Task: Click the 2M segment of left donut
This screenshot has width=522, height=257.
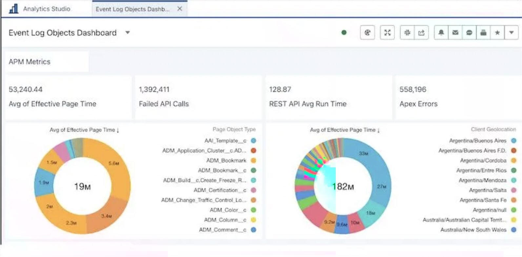Action: (49, 206)
